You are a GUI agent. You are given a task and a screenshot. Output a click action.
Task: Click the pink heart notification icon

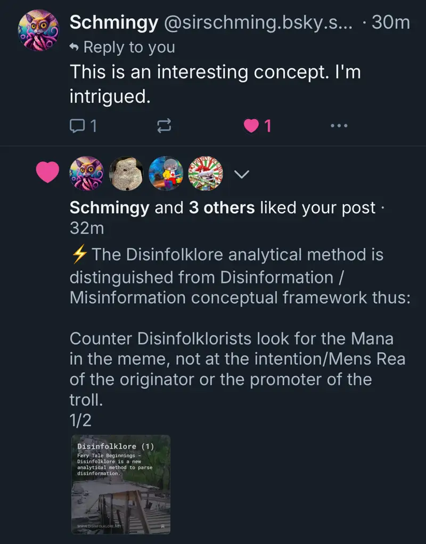(47, 172)
